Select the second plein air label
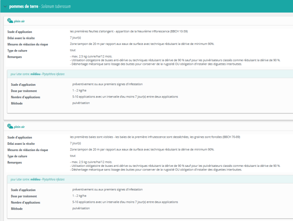This screenshot has height=221, width=293. pos(20,127)
